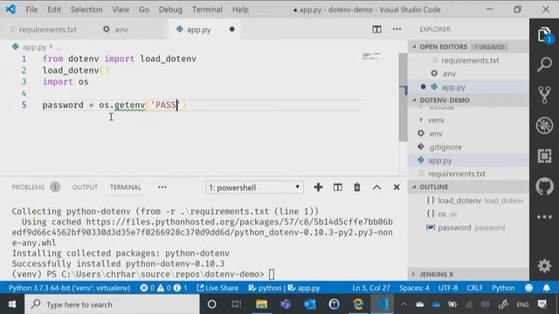Image resolution: width=559 pixels, height=314 pixels.
Task: Close the terminal panel
Action: point(396,188)
